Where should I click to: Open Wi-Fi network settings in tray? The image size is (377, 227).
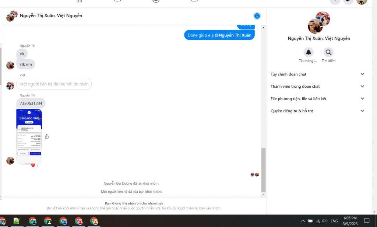point(318,221)
